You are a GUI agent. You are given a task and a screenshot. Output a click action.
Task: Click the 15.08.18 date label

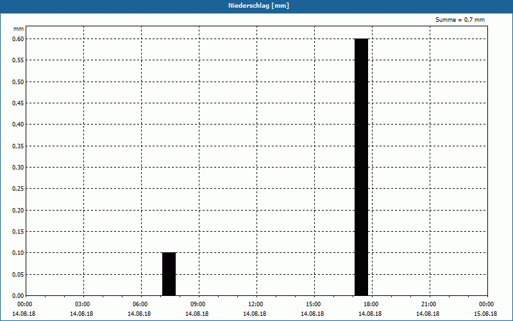(485, 314)
